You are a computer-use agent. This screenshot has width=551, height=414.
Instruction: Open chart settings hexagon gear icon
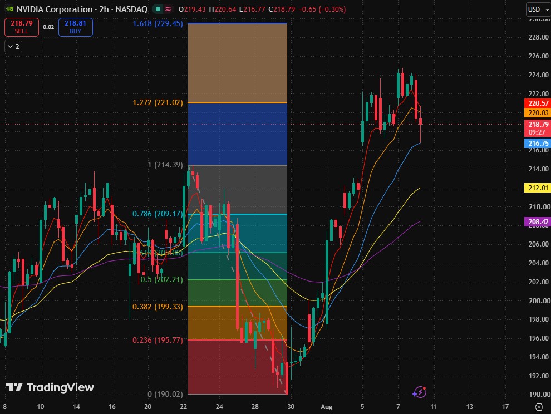pos(538,407)
